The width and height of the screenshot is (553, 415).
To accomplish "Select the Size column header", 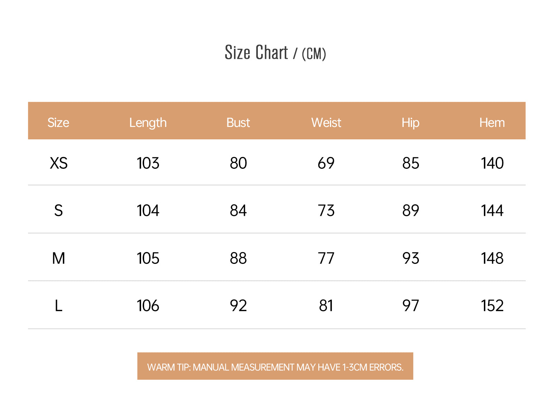I will 58,122.
